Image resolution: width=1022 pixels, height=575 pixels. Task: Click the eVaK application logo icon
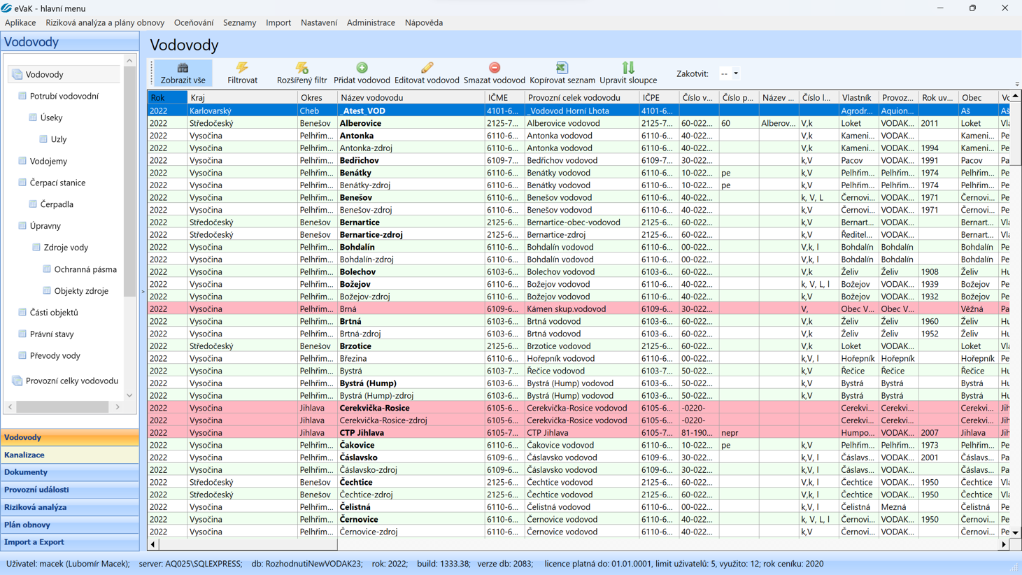[x=6, y=8]
